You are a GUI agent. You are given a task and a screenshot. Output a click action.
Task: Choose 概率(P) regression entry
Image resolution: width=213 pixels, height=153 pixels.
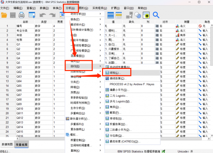[x=132, y=113]
